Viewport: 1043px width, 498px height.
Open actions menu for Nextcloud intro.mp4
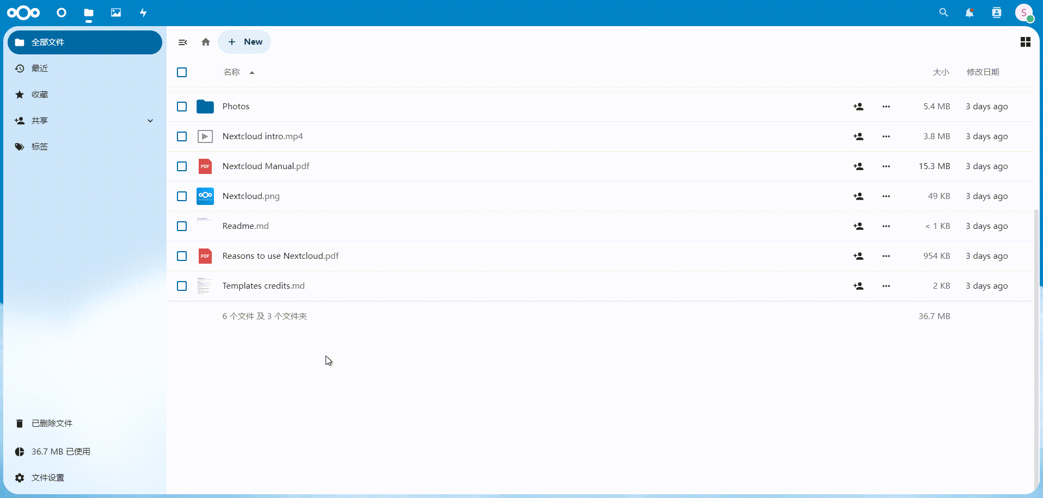coord(886,136)
